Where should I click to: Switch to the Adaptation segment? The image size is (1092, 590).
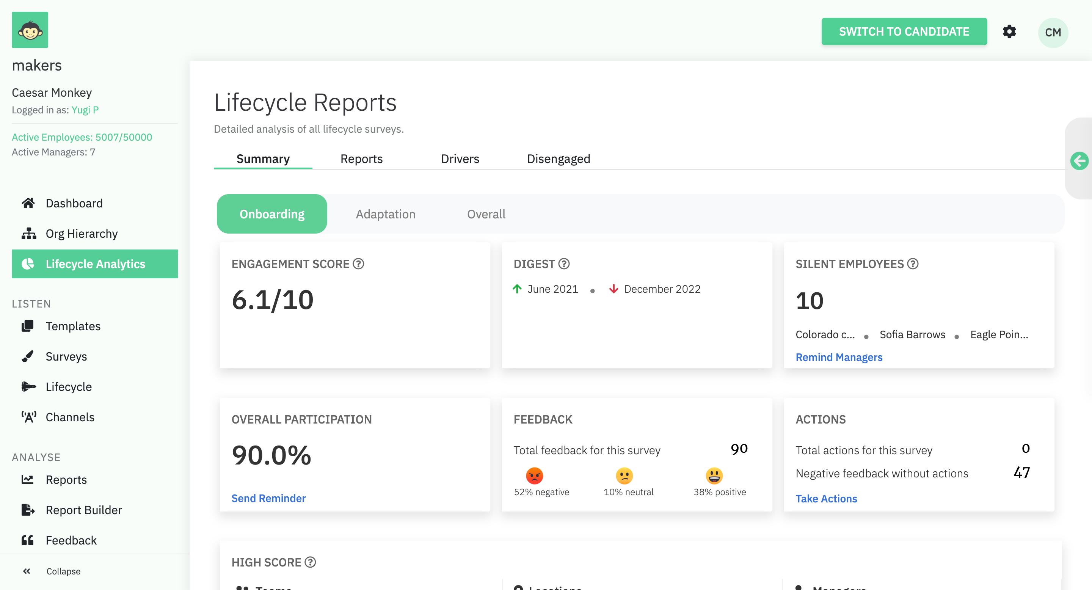[x=385, y=214]
